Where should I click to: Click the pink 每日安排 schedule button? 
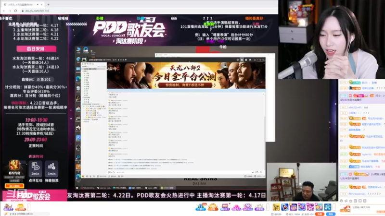[x=36, y=49]
